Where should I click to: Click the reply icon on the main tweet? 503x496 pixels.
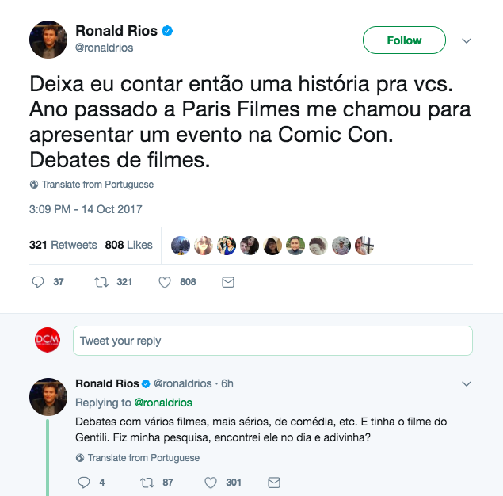38,282
